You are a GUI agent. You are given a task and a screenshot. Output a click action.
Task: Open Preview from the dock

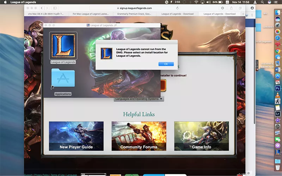pyautogui.click(x=278, y=63)
